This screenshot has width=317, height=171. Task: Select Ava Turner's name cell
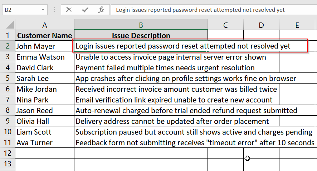coord(45,142)
